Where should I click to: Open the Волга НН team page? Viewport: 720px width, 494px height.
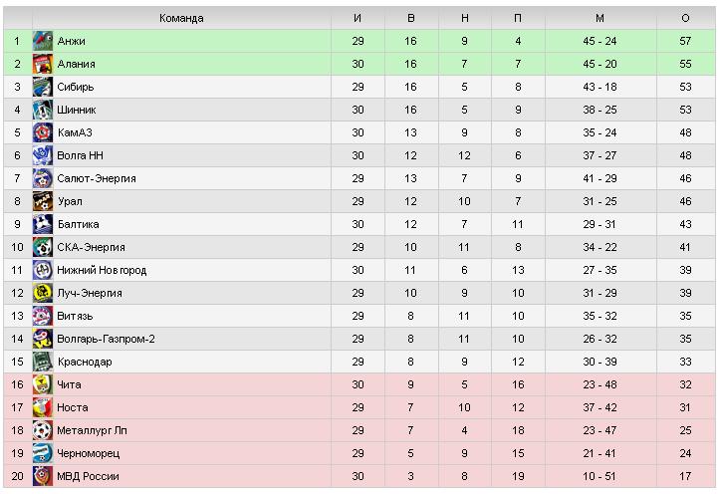click(x=81, y=155)
